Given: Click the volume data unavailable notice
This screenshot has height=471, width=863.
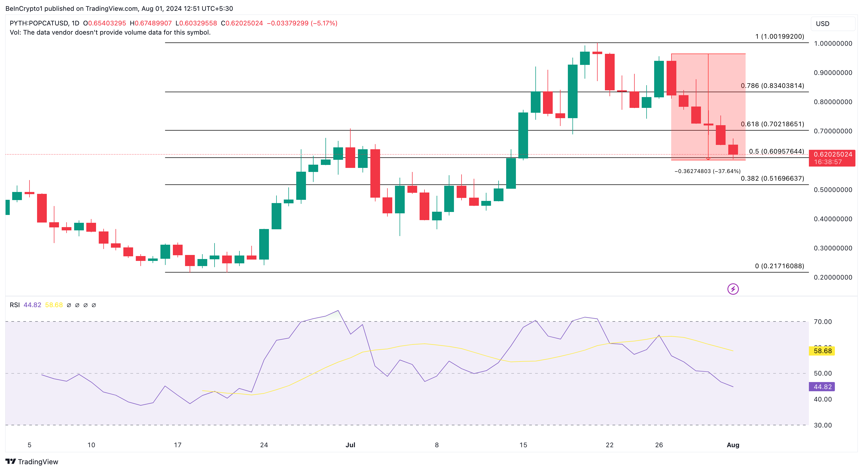Looking at the screenshot, I should (x=110, y=32).
